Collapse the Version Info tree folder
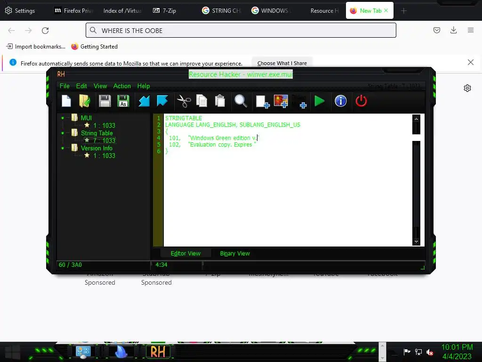The width and height of the screenshot is (482, 362). [63, 148]
